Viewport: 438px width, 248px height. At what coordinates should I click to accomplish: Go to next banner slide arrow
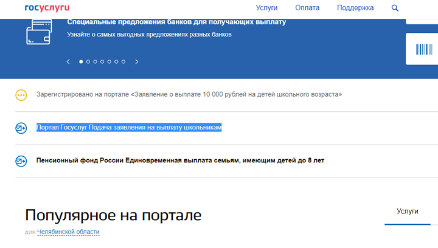[x=137, y=61]
